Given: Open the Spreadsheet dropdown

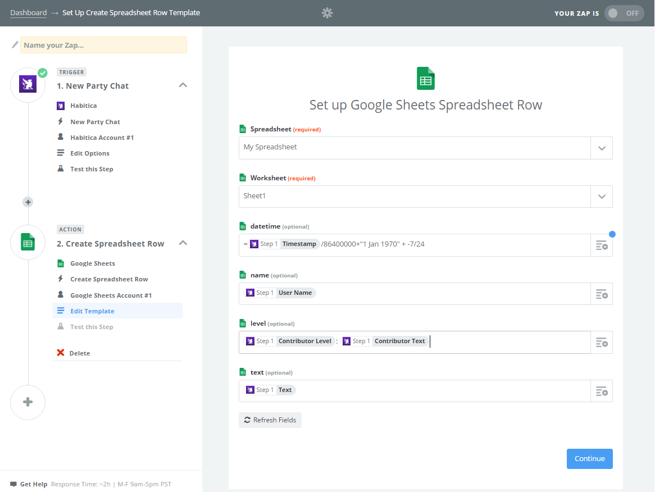Looking at the screenshot, I should coord(425,148).
